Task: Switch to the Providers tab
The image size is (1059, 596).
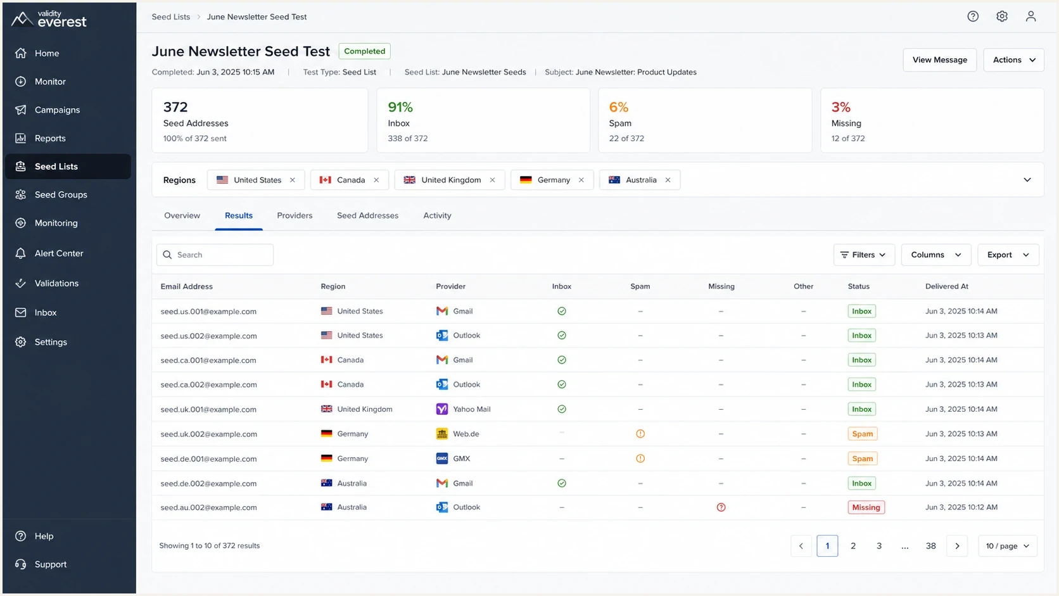Action: point(295,215)
